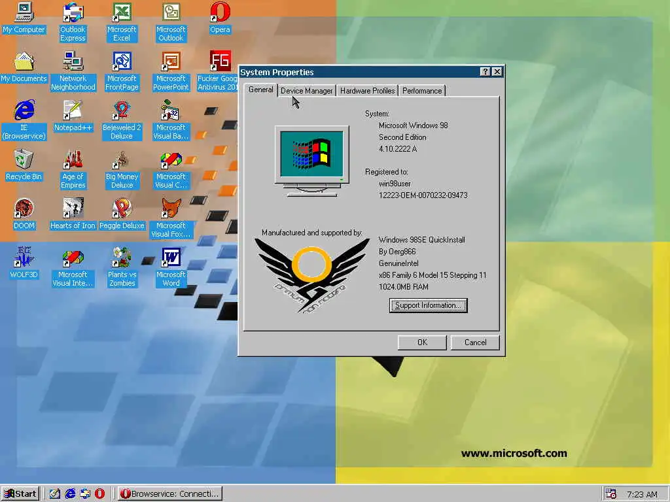Click the task scheduler tray icon
Image resolution: width=670 pixels, height=502 pixels.
pos(611,494)
